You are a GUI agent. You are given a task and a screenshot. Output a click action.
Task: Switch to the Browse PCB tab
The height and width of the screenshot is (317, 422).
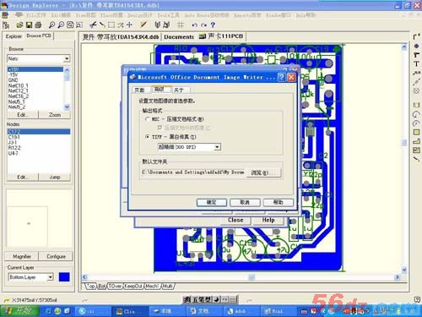point(39,36)
